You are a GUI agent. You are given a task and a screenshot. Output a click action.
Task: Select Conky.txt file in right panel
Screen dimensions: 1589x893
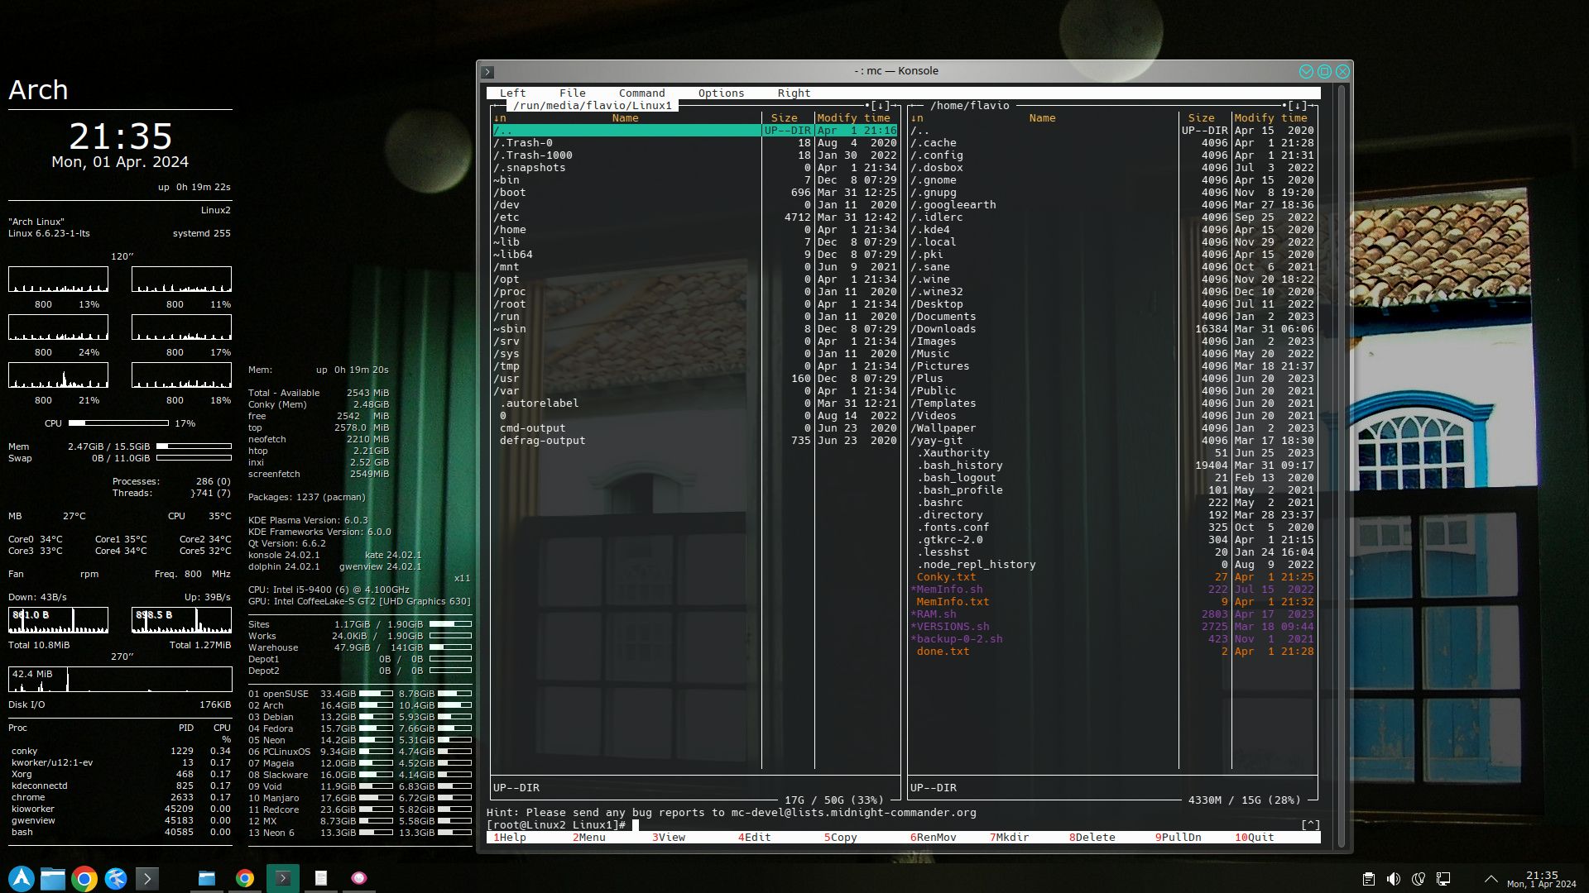point(1112,577)
